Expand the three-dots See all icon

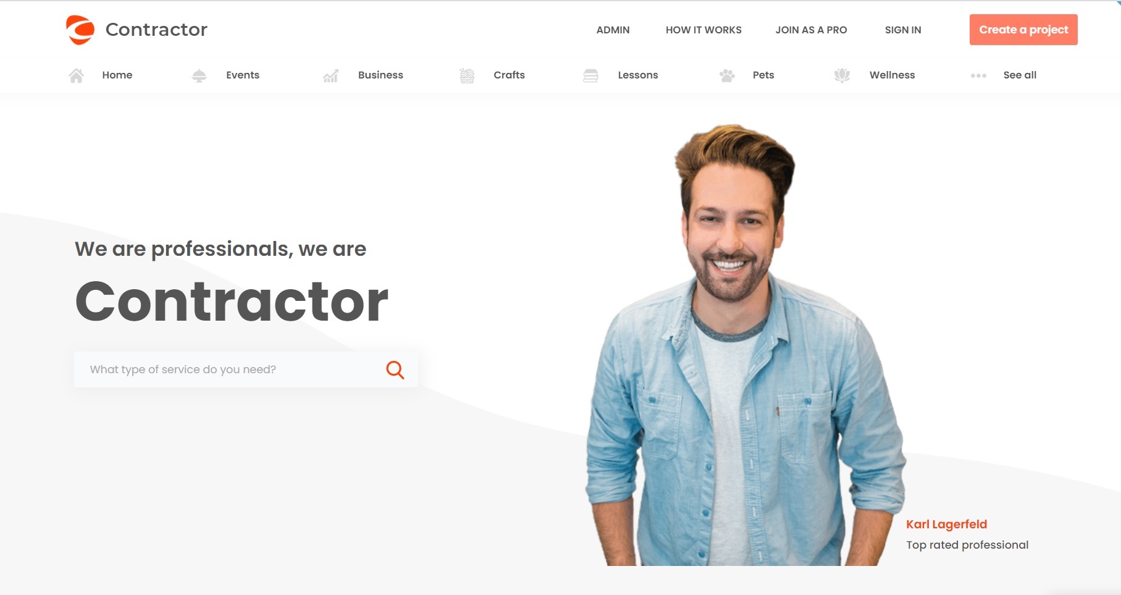[x=978, y=75]
